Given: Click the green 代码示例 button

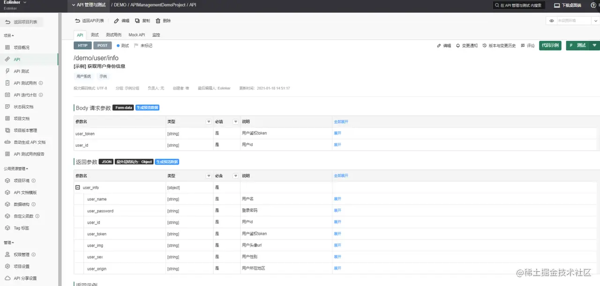Looking at the screenshot, I should coord(550,45).
